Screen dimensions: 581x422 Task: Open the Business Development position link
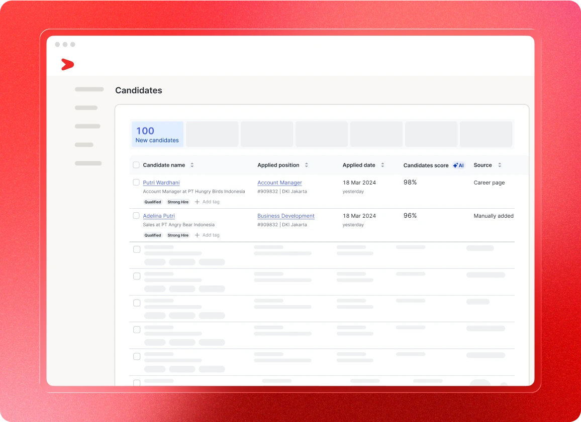coord(285,216)
